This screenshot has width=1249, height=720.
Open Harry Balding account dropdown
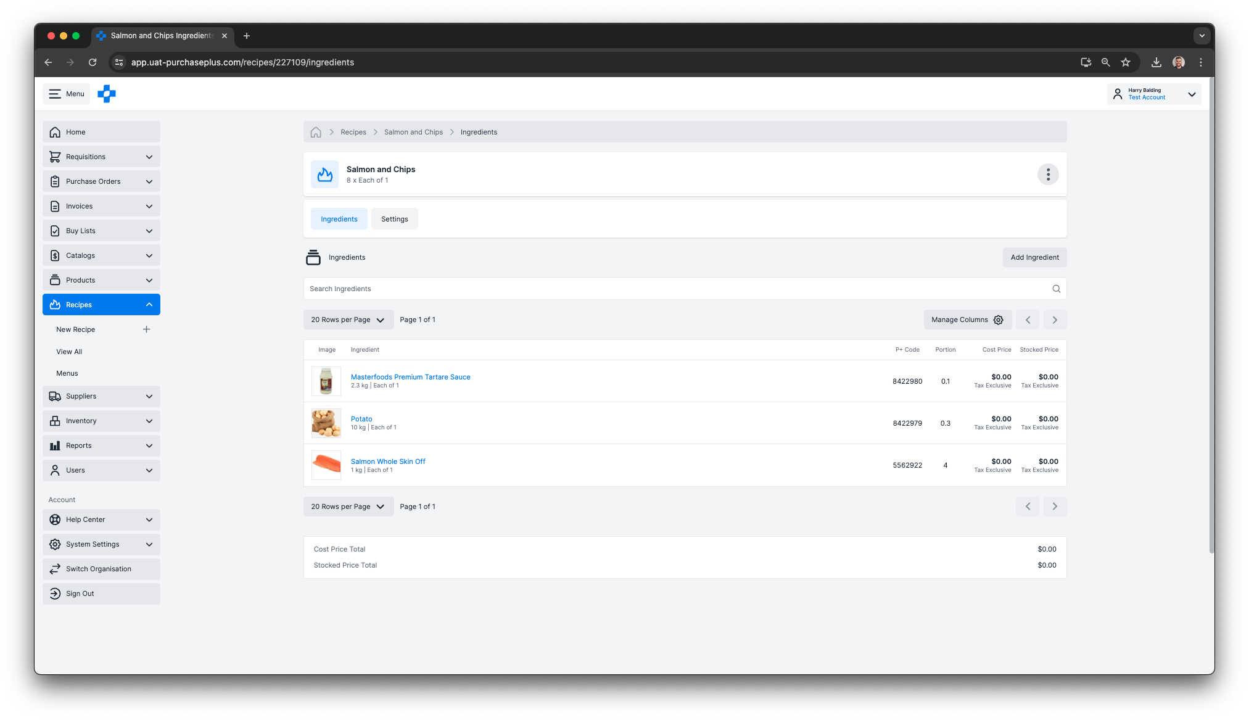click(x=1154, y=94)
